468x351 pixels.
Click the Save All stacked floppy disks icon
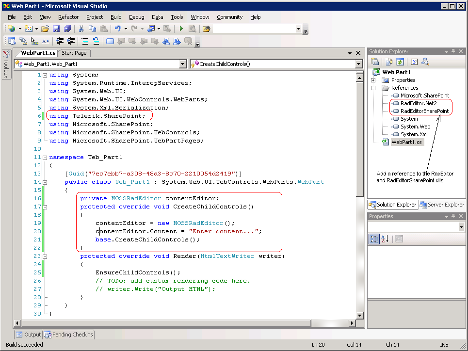[67, 29]
